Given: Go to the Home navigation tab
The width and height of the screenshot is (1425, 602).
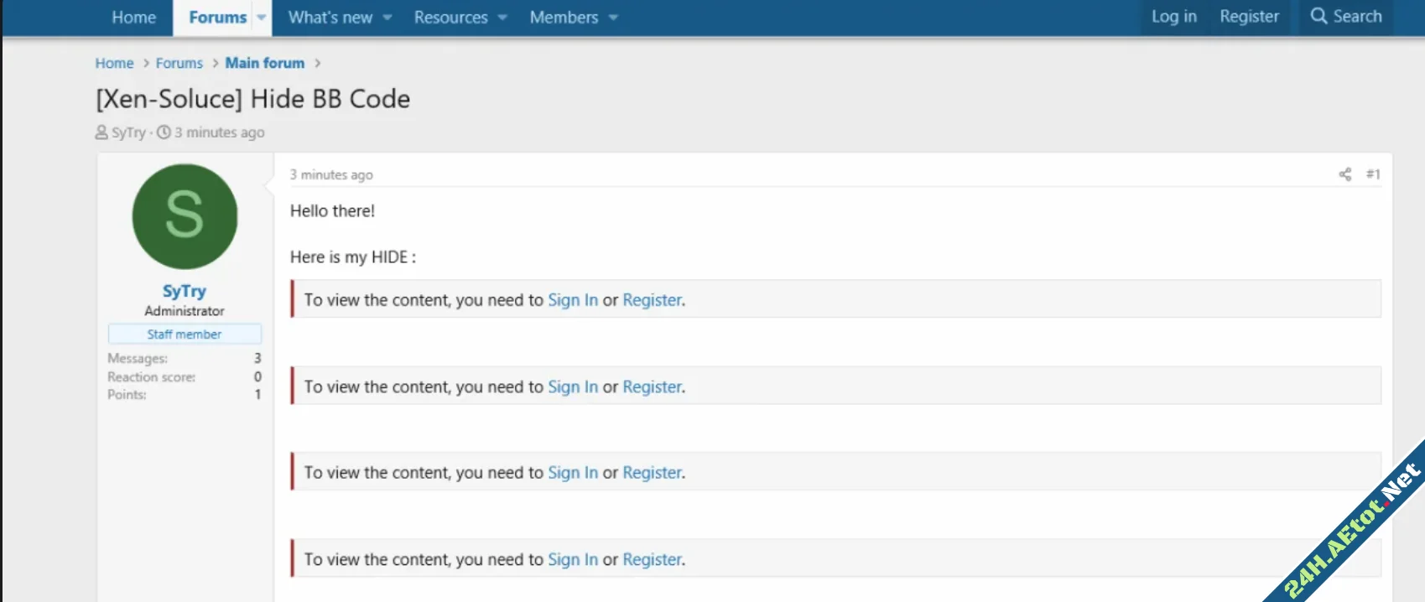Looking at the screenshot, I should click(x=133, y=18).
